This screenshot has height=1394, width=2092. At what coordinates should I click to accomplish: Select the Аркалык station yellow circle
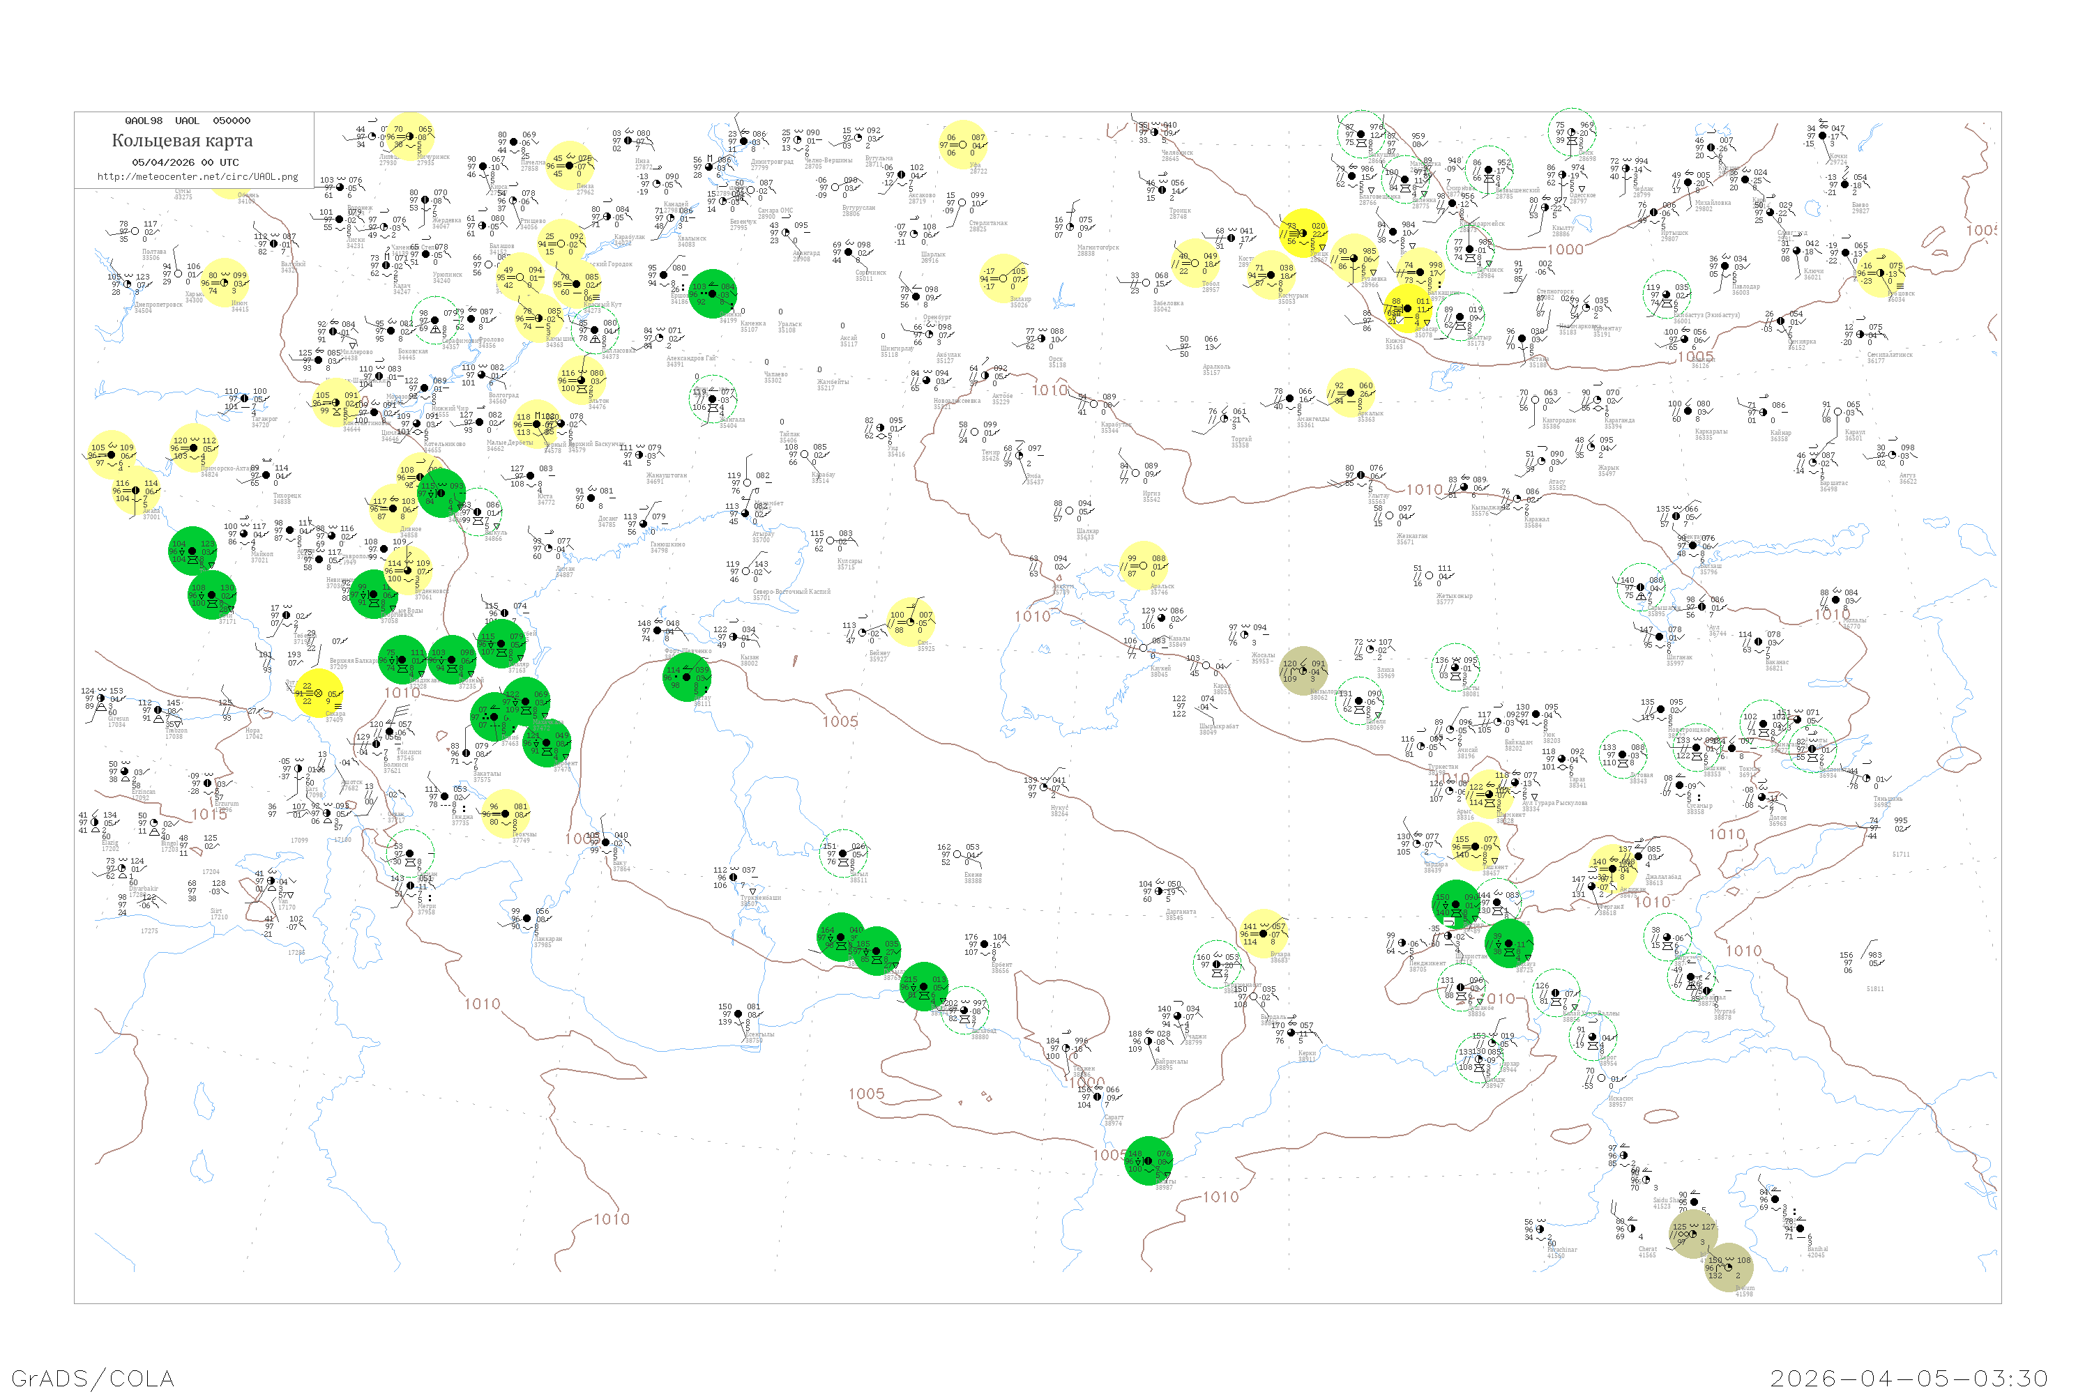tap(1350, 393)
